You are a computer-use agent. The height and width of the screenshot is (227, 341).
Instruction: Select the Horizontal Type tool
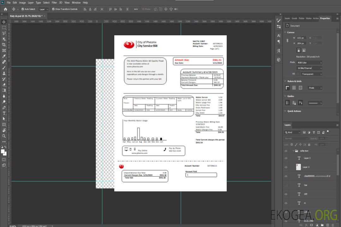coord(4,113)
